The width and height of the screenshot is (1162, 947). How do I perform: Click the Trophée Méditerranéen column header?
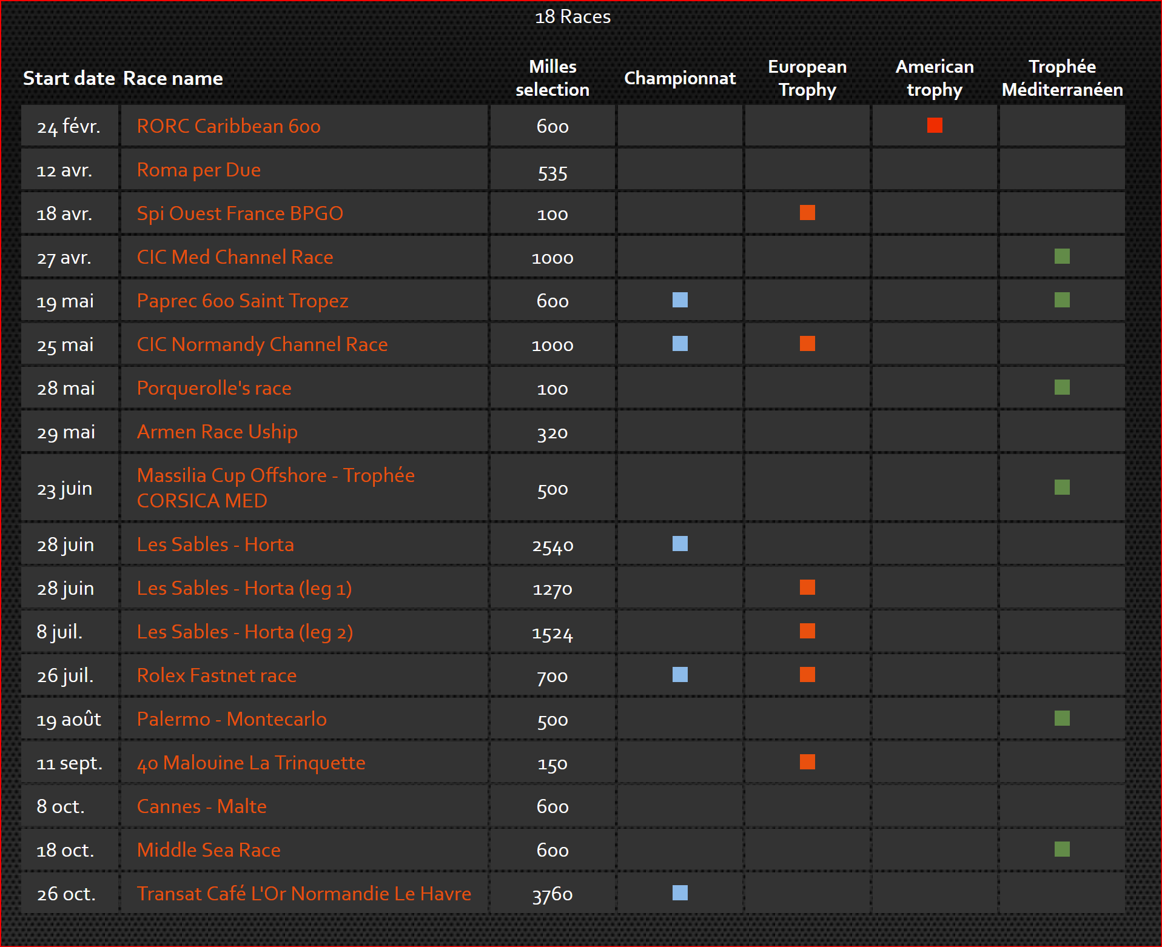point(1061,78)
